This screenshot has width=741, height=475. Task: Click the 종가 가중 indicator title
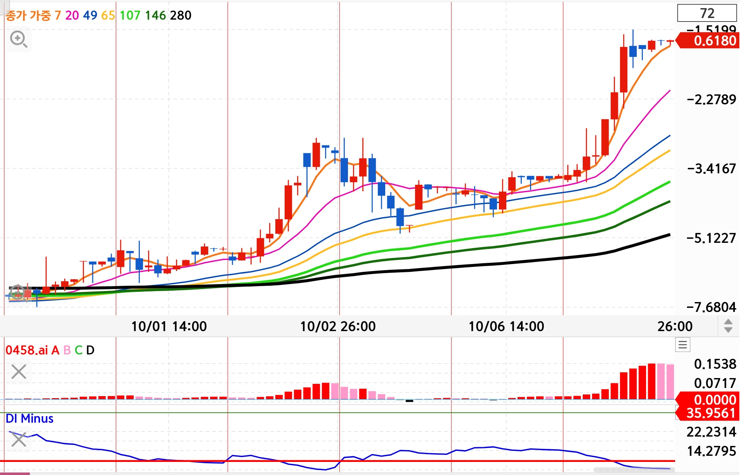click(x=28, y=16)
